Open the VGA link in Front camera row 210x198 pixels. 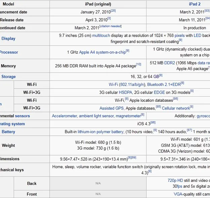[x=178, y=194]
